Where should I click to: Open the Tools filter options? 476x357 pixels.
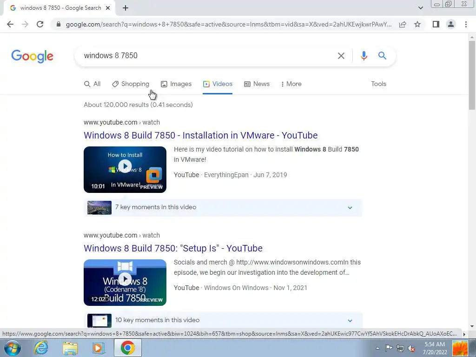378,84
